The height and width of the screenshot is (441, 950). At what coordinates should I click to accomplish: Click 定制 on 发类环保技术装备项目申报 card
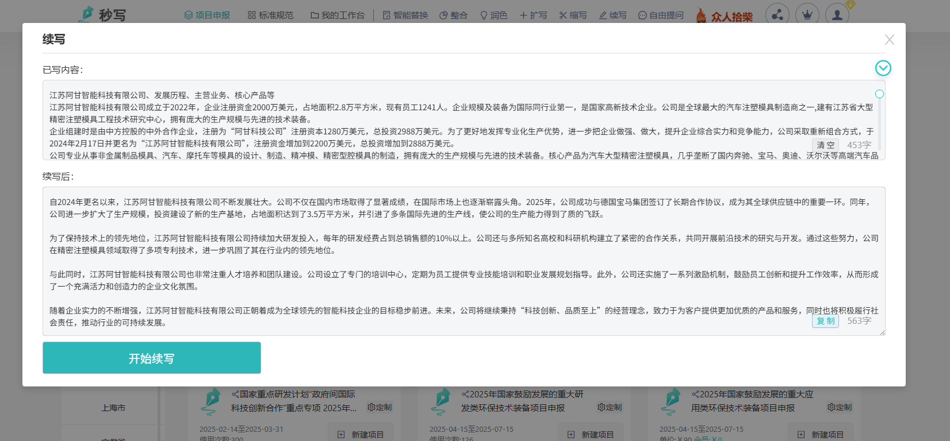click(x=610, y=407)
